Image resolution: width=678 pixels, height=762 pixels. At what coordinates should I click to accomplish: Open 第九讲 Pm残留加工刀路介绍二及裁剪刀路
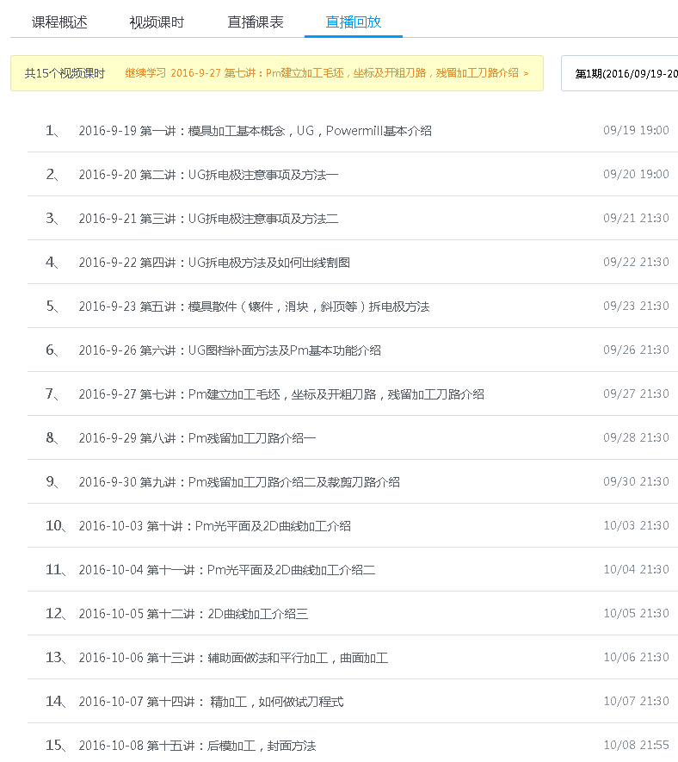239,482
